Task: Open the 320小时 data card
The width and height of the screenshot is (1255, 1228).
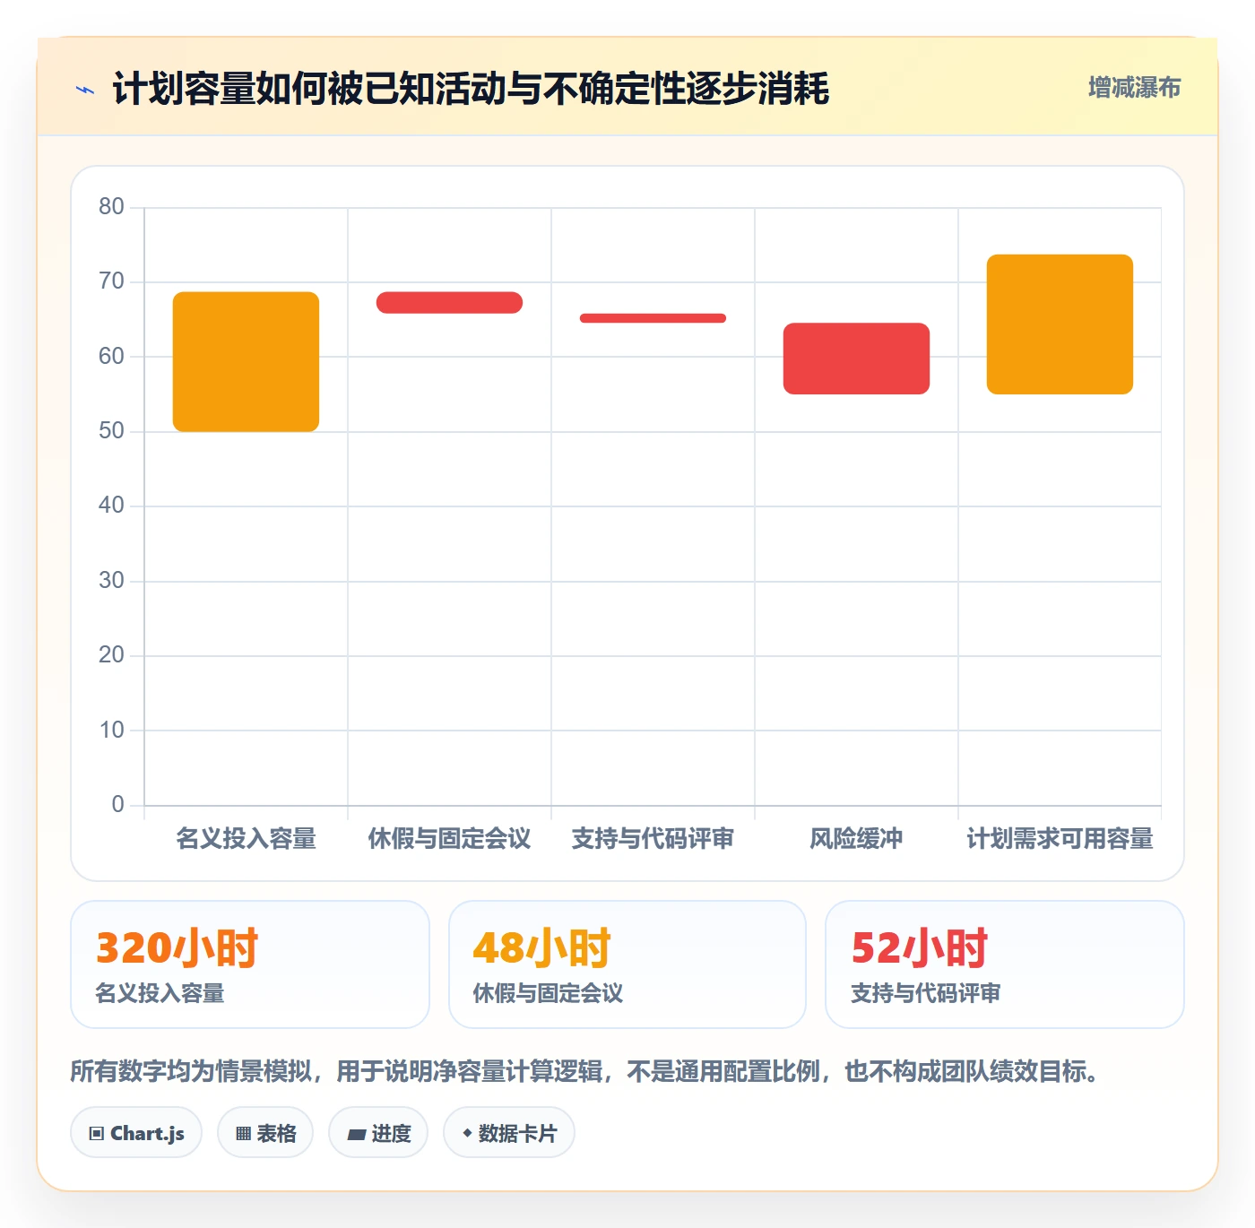Action: pos(250,964)
